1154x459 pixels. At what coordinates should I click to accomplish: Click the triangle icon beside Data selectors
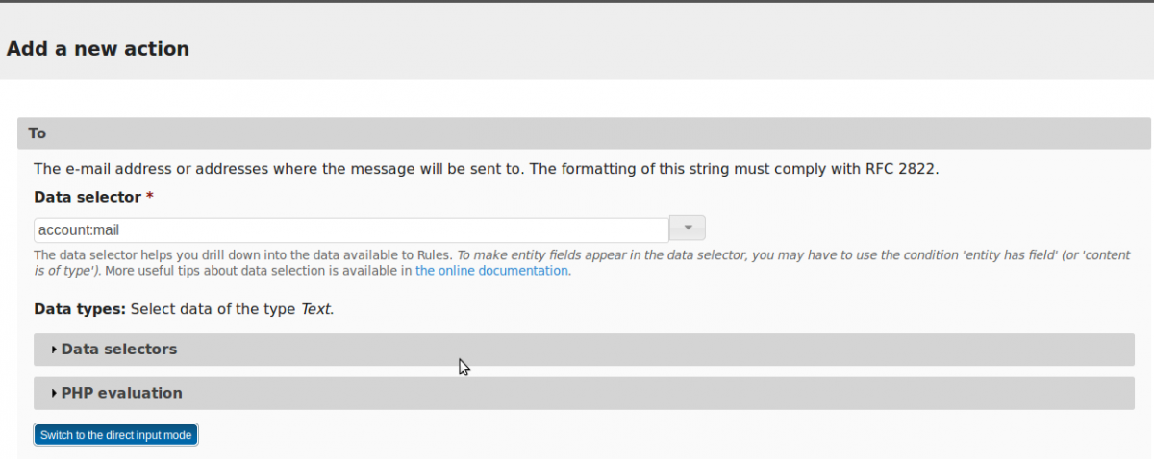(55, 350)
